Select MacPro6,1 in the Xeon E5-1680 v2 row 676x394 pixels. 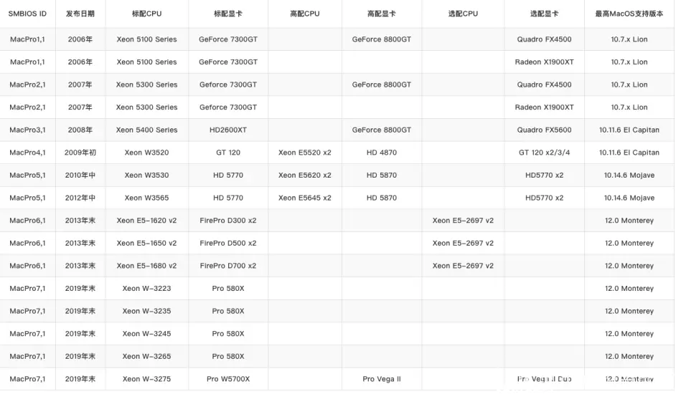point(27,266)
